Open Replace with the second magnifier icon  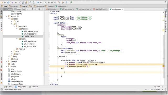(34, 2)
